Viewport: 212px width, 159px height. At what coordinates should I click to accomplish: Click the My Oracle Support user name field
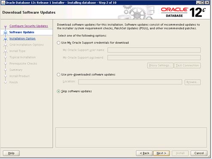coord(154,50)
